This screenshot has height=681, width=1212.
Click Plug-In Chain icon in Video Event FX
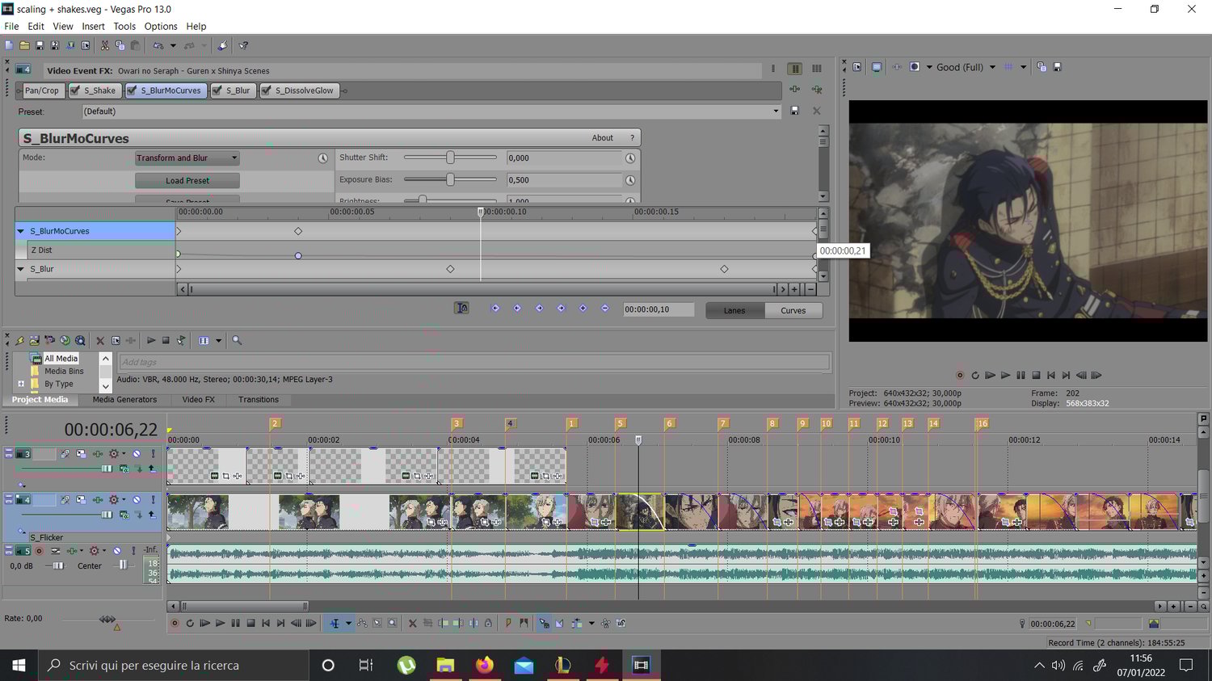(795, 90)
